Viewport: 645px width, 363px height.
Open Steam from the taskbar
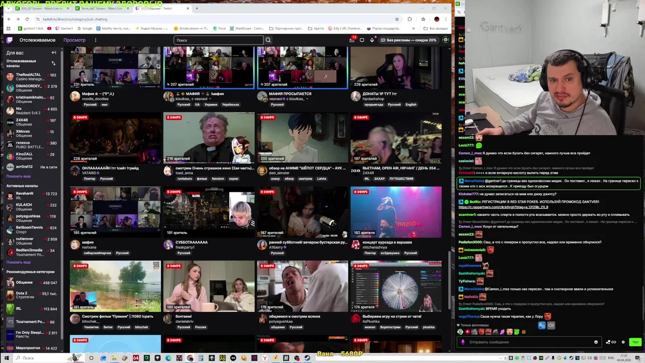[307, 358]
